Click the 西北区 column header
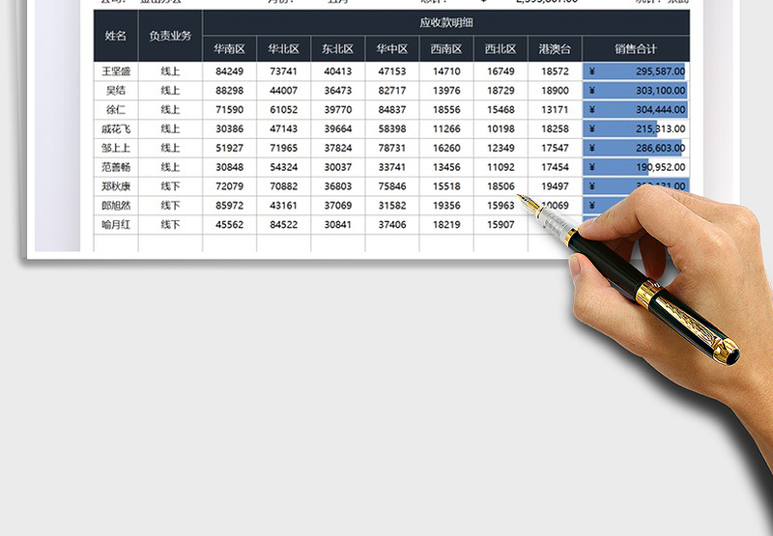773x536 pixels. pyautogui.click(x=501, y=49)
